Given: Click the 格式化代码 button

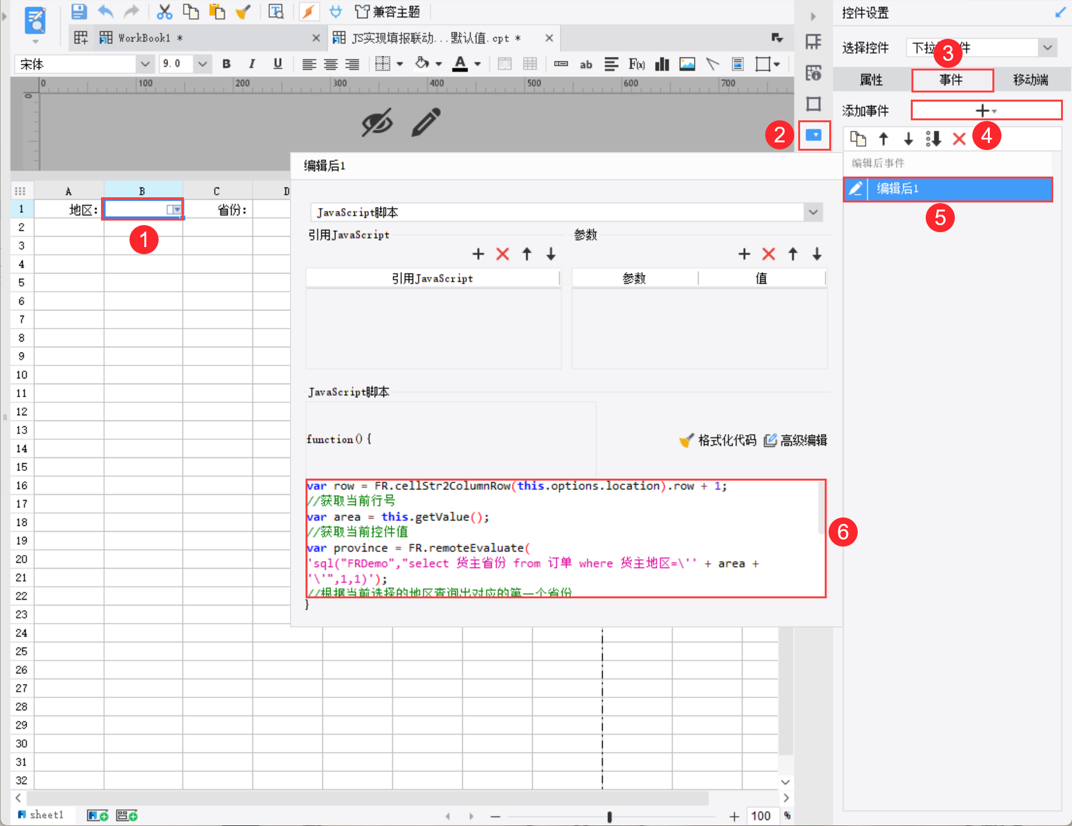Looking at the screenshot, I should click(x=718, y=440).
